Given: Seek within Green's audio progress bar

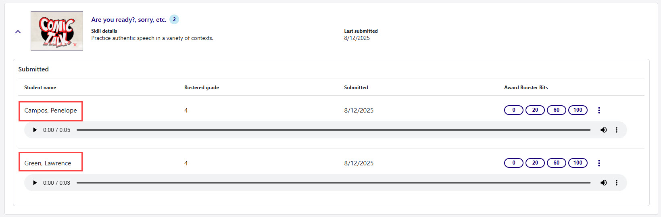Looking at the screenshot, I should coord(333,183).
